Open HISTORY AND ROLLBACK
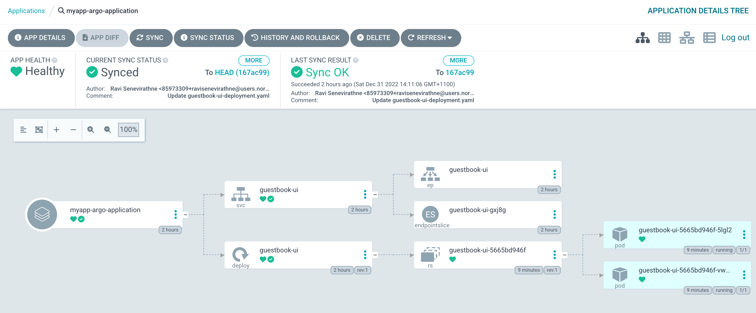Image resolution: width=756 pixels, height=313 pixels. [296, 38]
